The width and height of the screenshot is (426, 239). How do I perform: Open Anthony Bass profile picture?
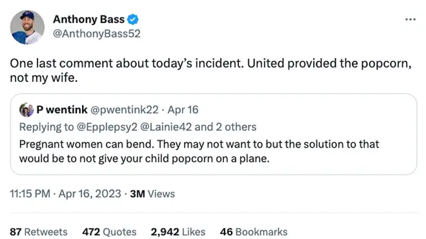click(27, 27)
